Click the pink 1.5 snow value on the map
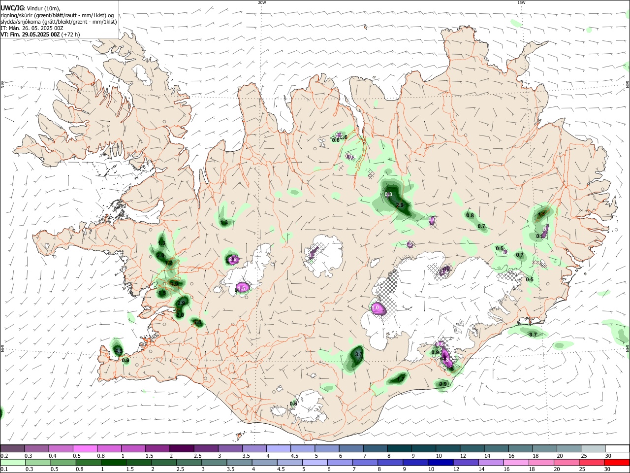The image size is (630, 473). coord(242,287)
